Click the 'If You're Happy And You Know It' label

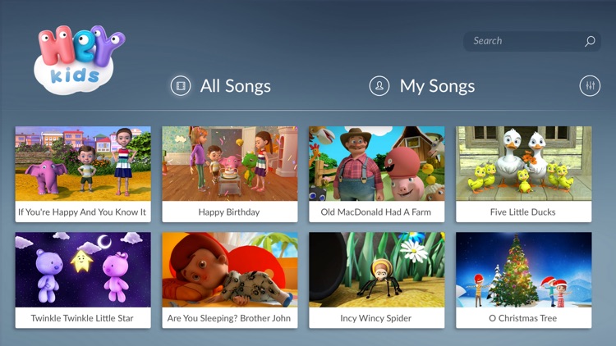[82, 212]
